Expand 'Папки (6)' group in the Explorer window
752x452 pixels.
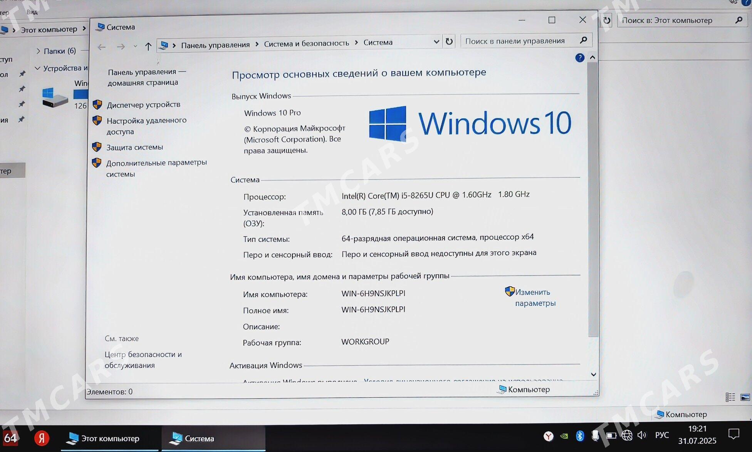click(39, 51)
